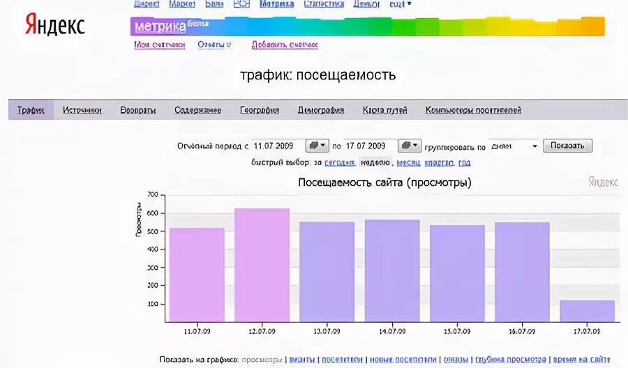Quick select period: год
The height and width of the screenshot is (368, 628).
pos(464,162)
